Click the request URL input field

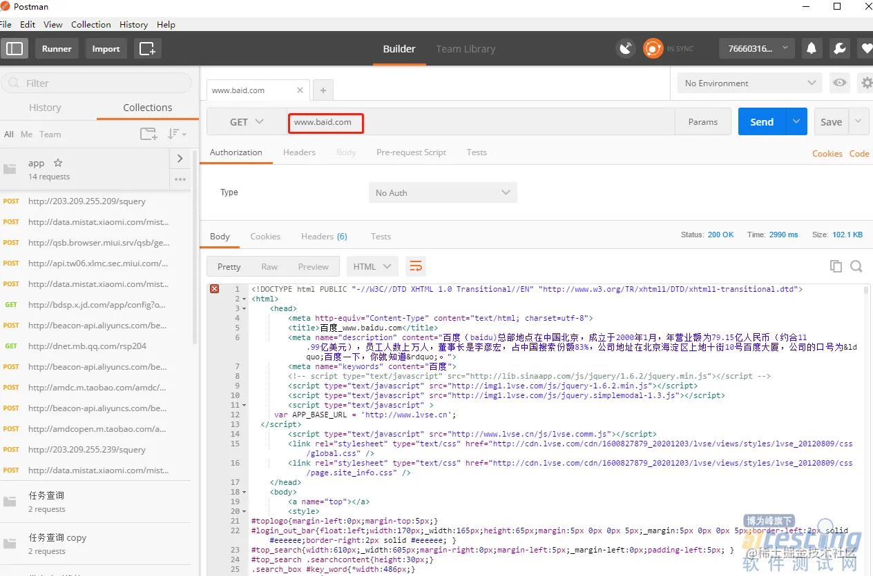click(481, 121)
